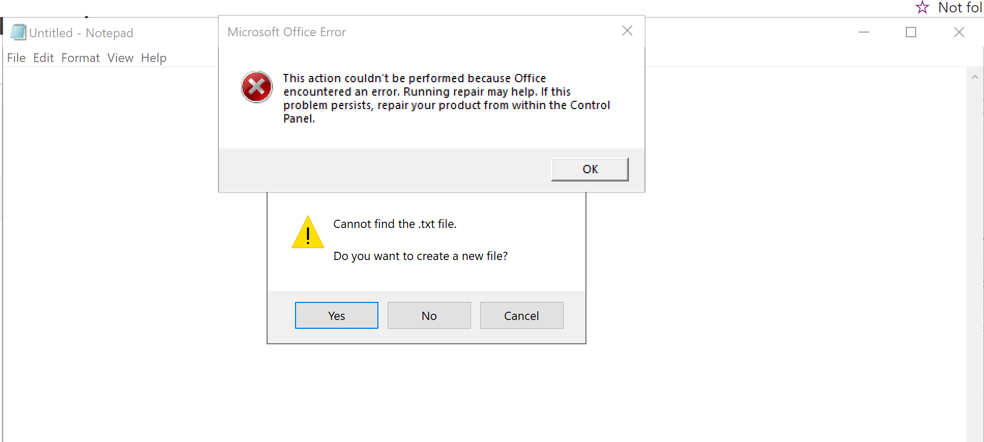Image resolution: width=984 pixels, height=442 pixels.
Task: Click the scrollbar up arrow in Notepad
Action: pos(975,77)
